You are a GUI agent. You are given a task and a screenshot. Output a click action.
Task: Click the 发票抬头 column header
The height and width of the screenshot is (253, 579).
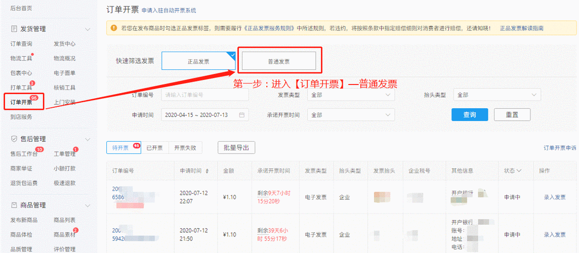(385, 171)
